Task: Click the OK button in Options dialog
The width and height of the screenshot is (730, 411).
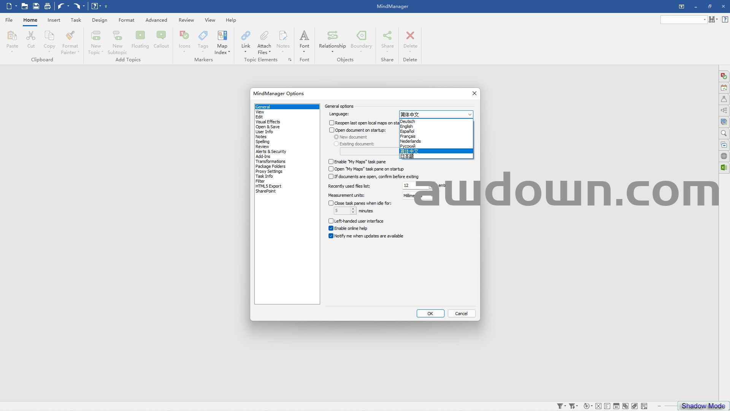Action: 430,314
